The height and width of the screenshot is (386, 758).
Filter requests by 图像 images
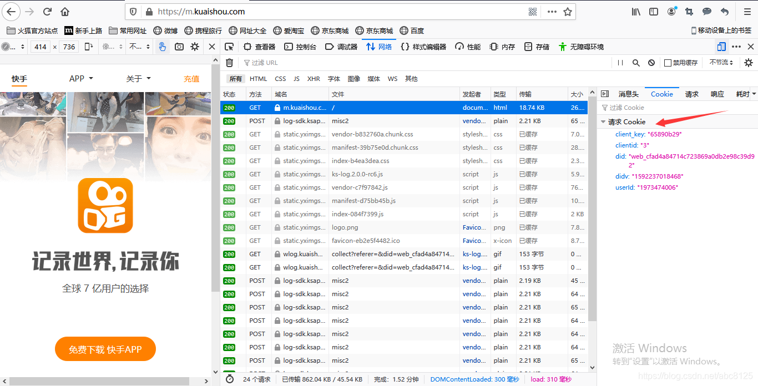pyautogui.click(x=354, y=79)
